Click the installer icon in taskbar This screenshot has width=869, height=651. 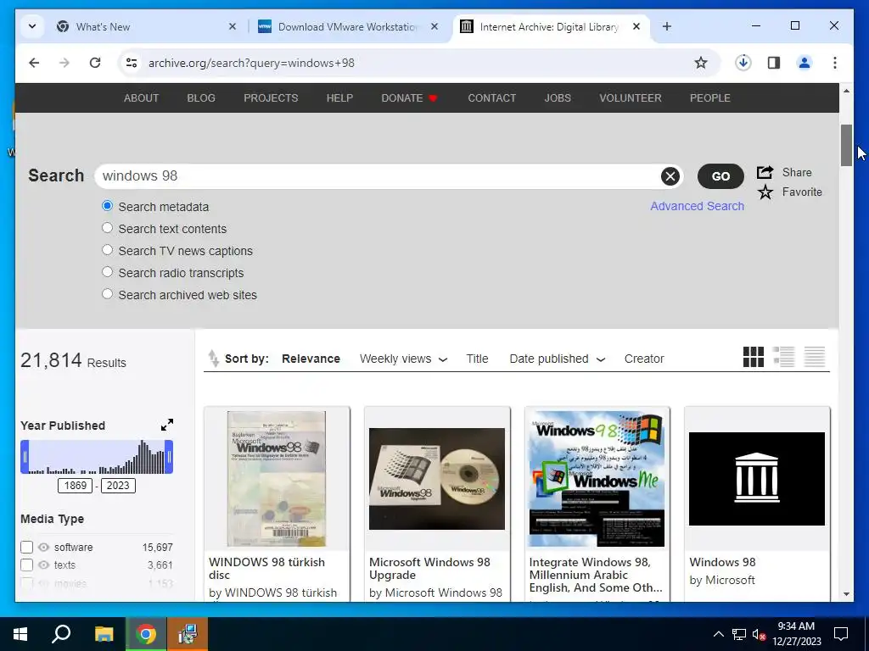tap(188, 634)
